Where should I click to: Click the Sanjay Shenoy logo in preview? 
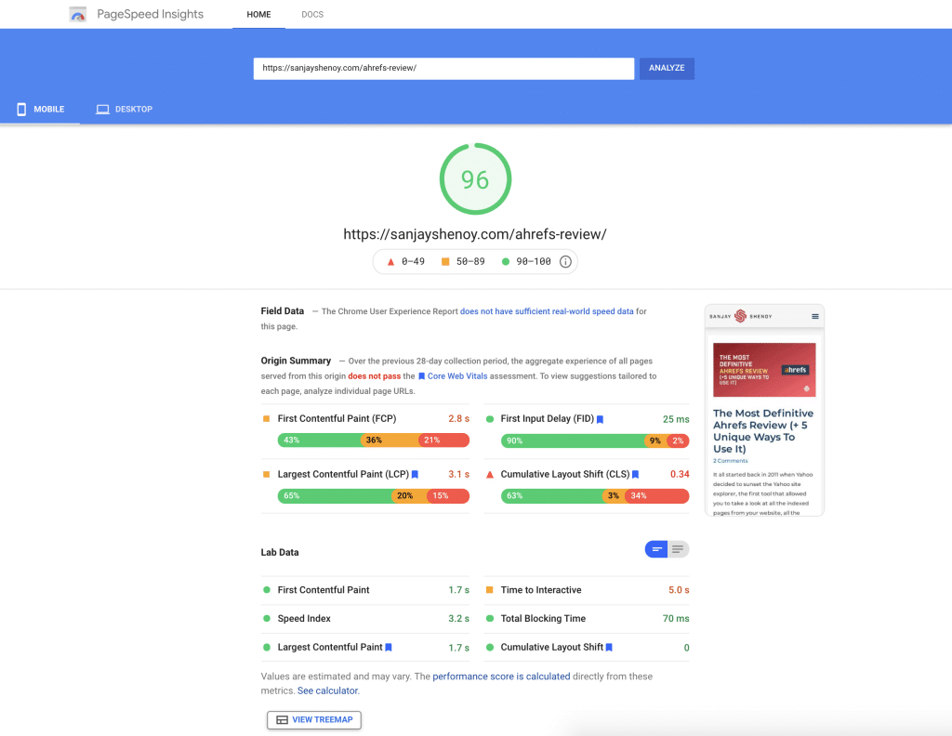coord(741,316)
